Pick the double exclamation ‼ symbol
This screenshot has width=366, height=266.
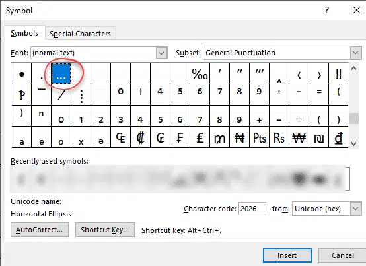point(338,74)
